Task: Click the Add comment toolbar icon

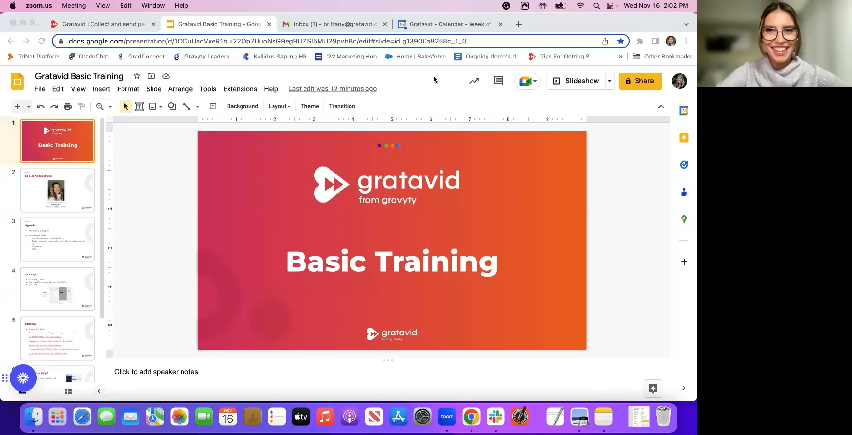Action: pos(213,106)
